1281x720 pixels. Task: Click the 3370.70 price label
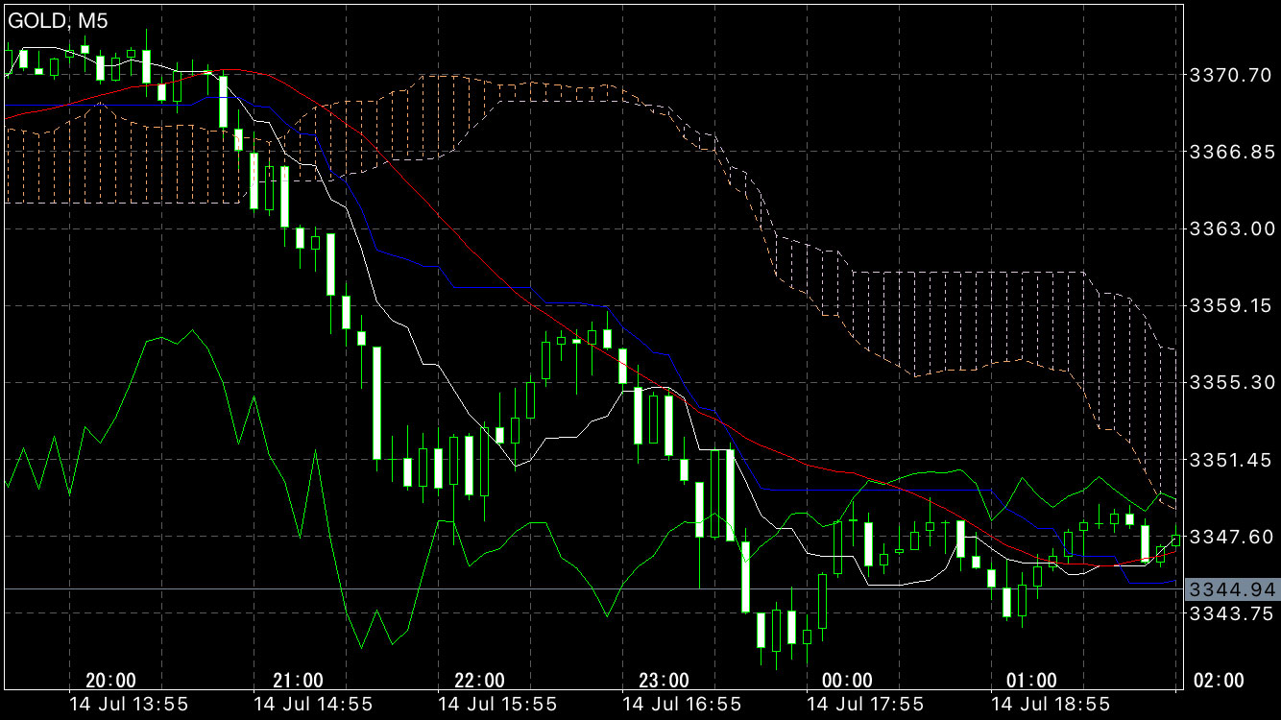coord(1231,74)
